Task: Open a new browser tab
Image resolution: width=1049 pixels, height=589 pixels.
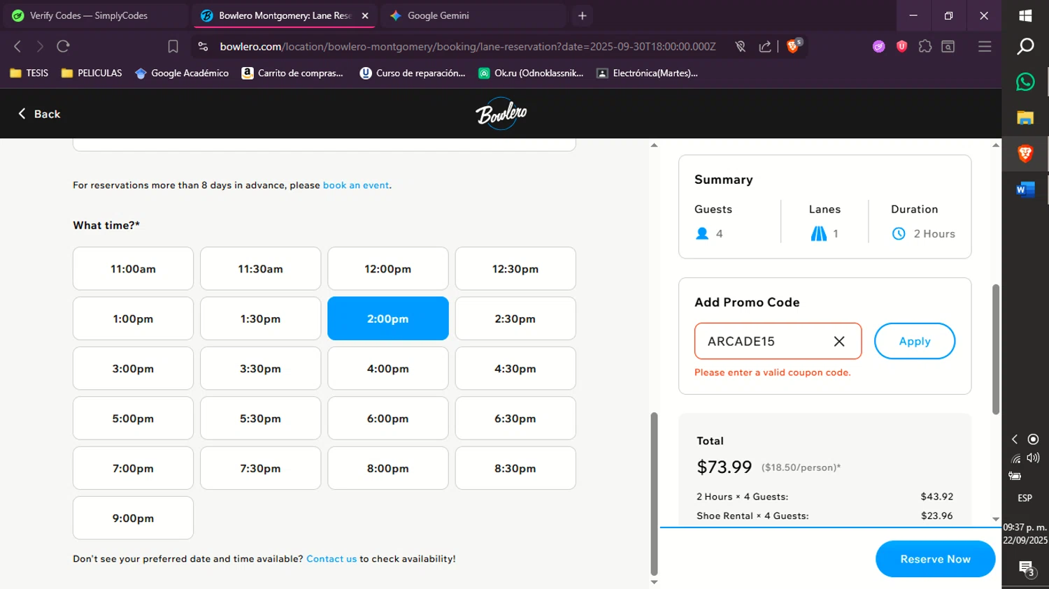Action: tap(582, 15)
